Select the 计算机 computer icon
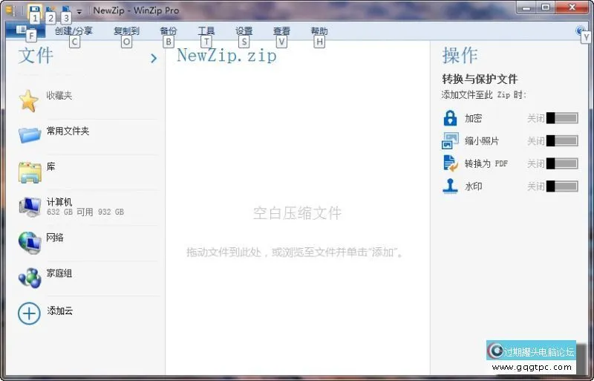The height and width of the screenshot is (381, 594). click(x=30, y=206)
